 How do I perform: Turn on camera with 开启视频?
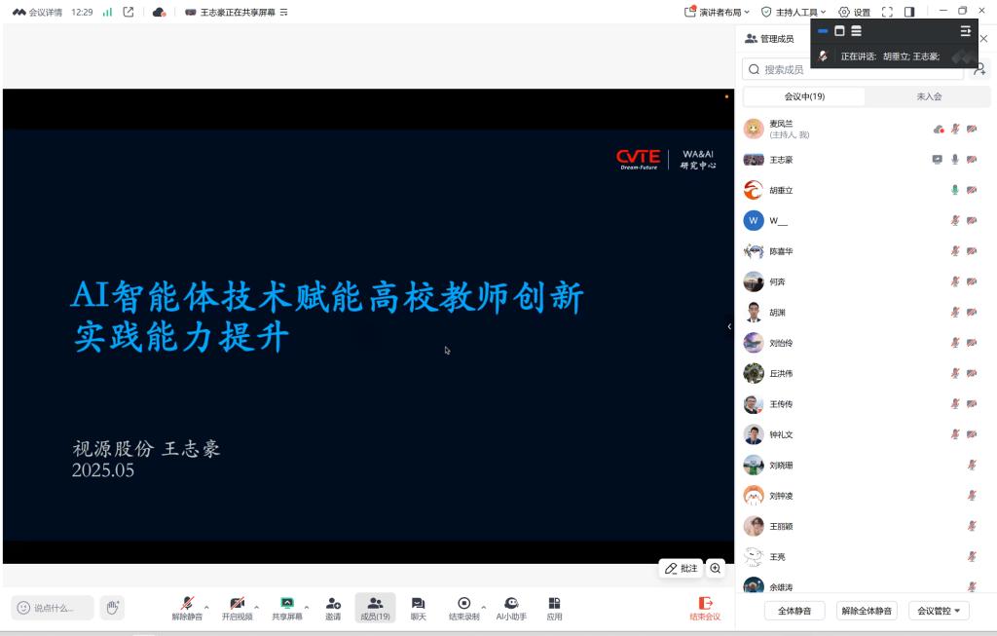[237, 604]
